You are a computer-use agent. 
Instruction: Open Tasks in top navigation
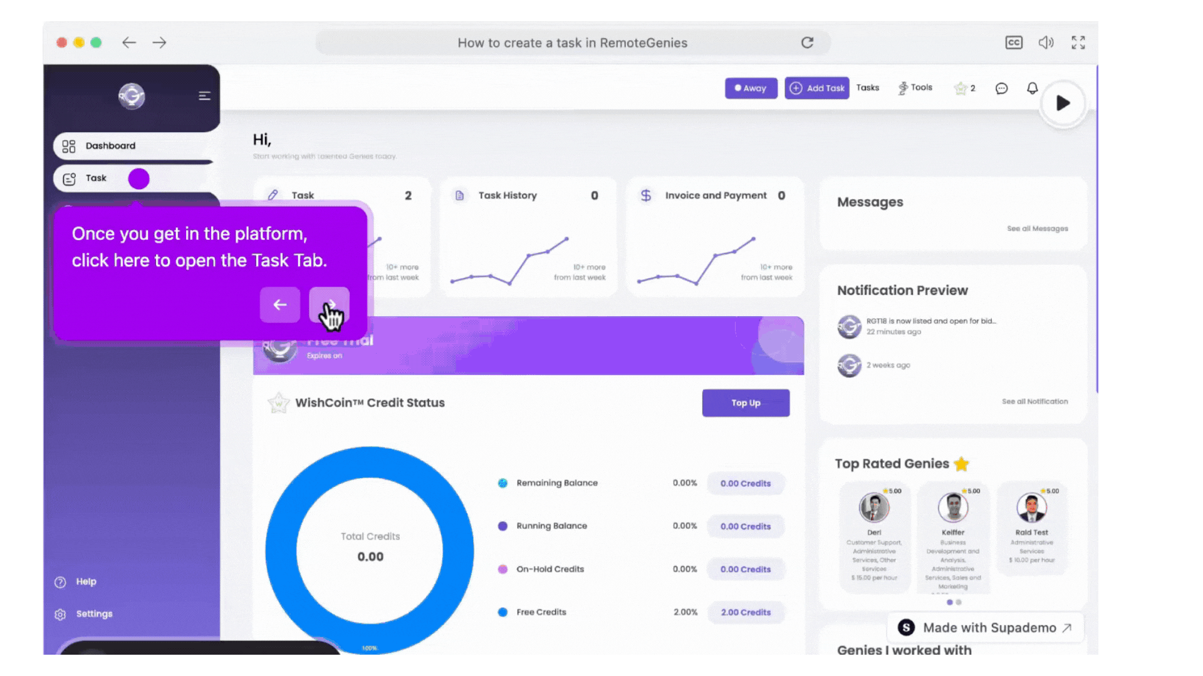pos(867,88)
